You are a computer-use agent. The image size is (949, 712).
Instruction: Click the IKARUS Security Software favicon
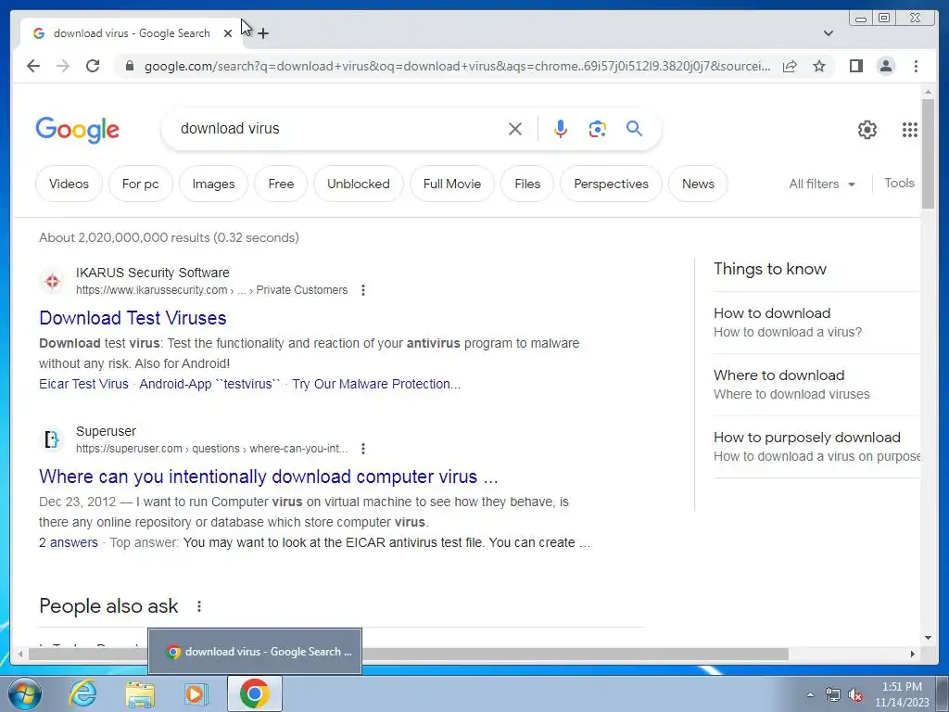[x=53, y=281]
